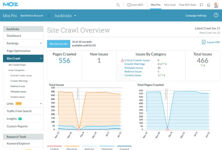Open Dashboard in the sidebar
This screenshot has width=222, height=150.
click(x=23, y=36)
